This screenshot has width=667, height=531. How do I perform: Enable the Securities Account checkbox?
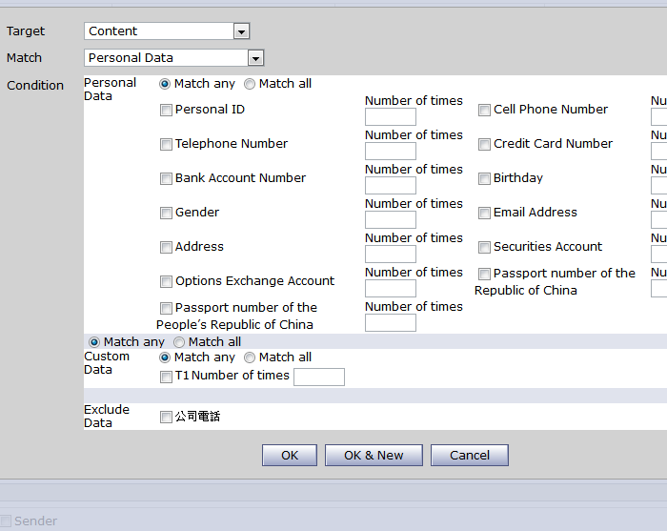(x=485, y=247)
